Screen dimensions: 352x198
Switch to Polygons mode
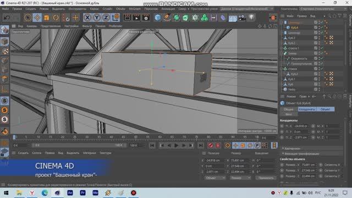point(4,79)
